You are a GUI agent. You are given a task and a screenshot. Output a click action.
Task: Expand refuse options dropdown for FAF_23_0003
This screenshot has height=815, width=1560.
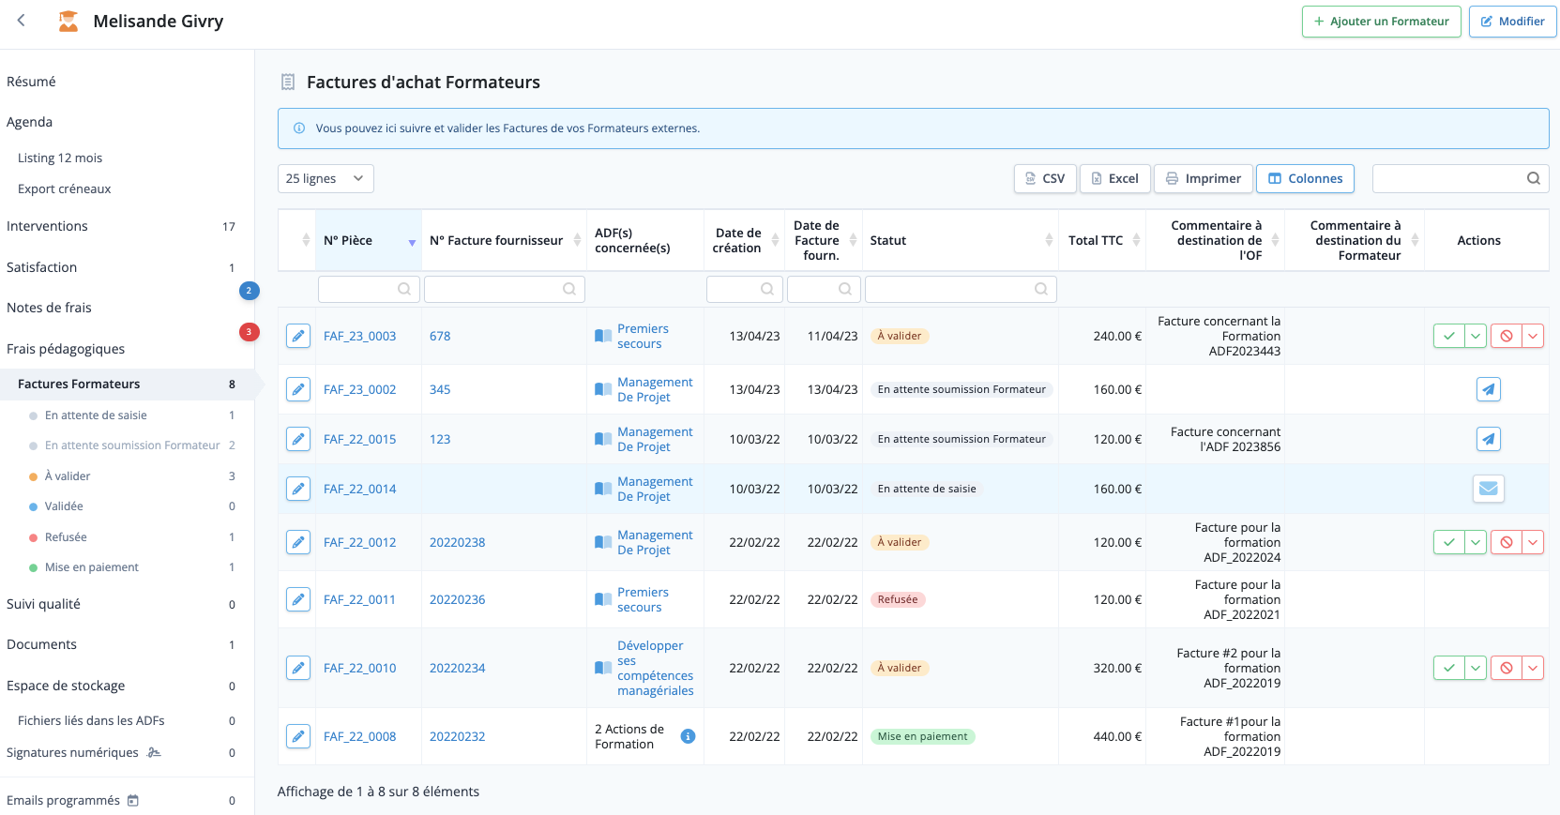point(1533,336)
